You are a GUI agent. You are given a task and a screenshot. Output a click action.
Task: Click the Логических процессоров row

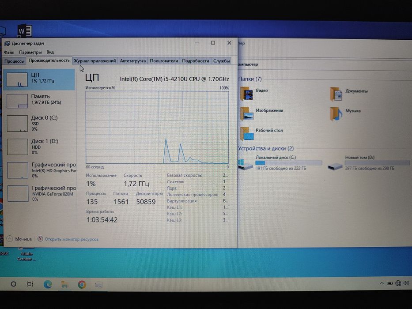[196, 194]
